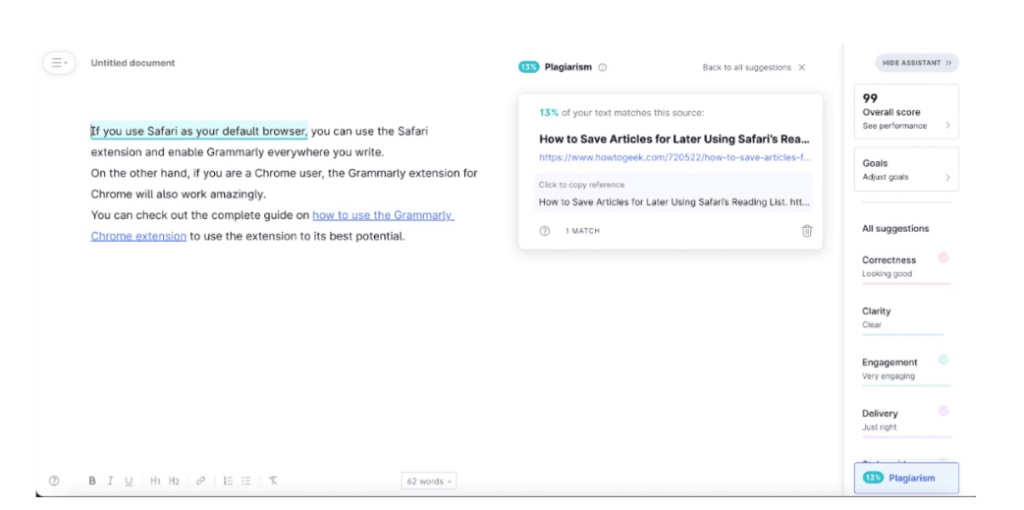This screenshot has height=510, width=1024.
Task: Toggle bulleted list formatting
Action: 246,481
